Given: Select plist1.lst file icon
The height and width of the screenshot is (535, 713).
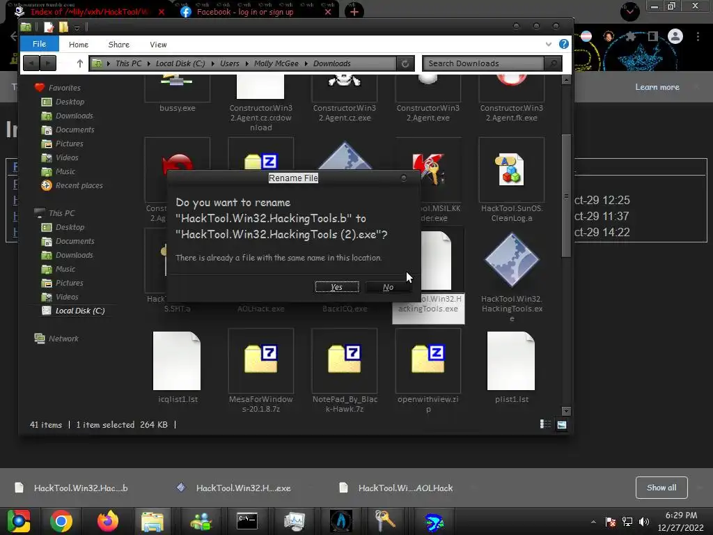Looking at the screenshot, I should [512, 361].
